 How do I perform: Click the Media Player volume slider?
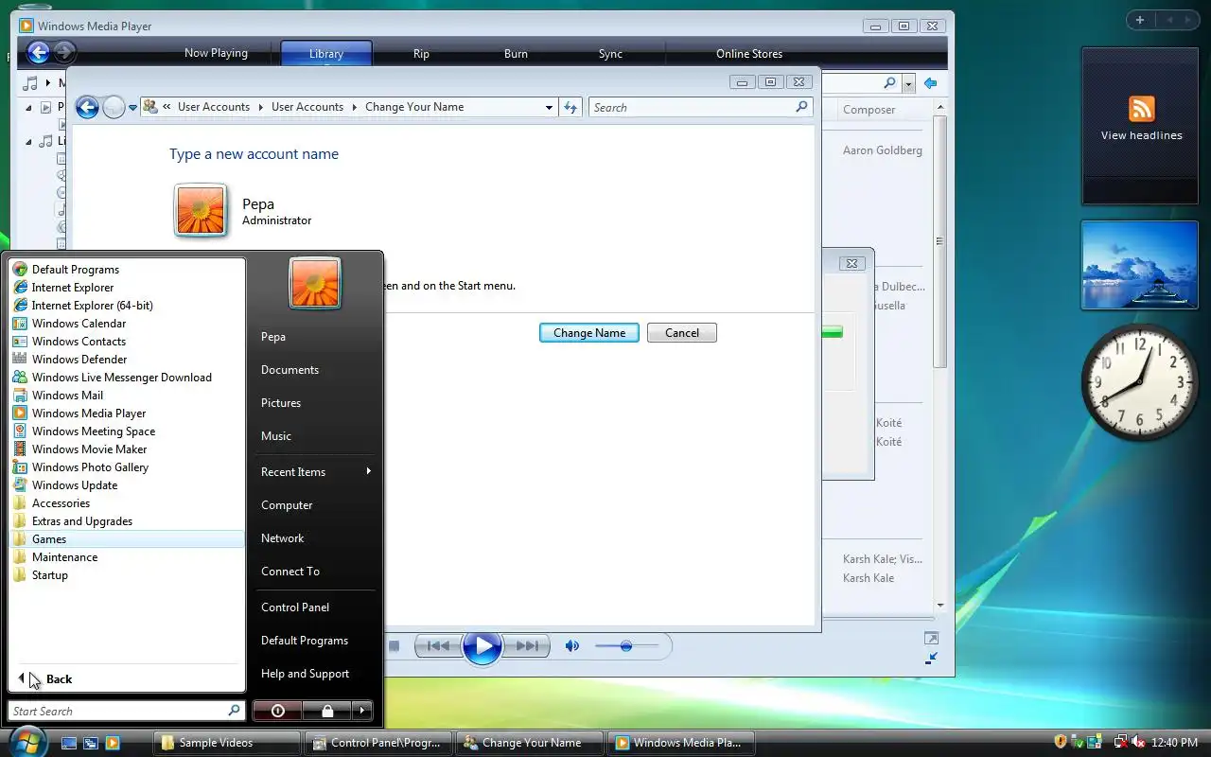pyautogui.click(x=626, y=646)
